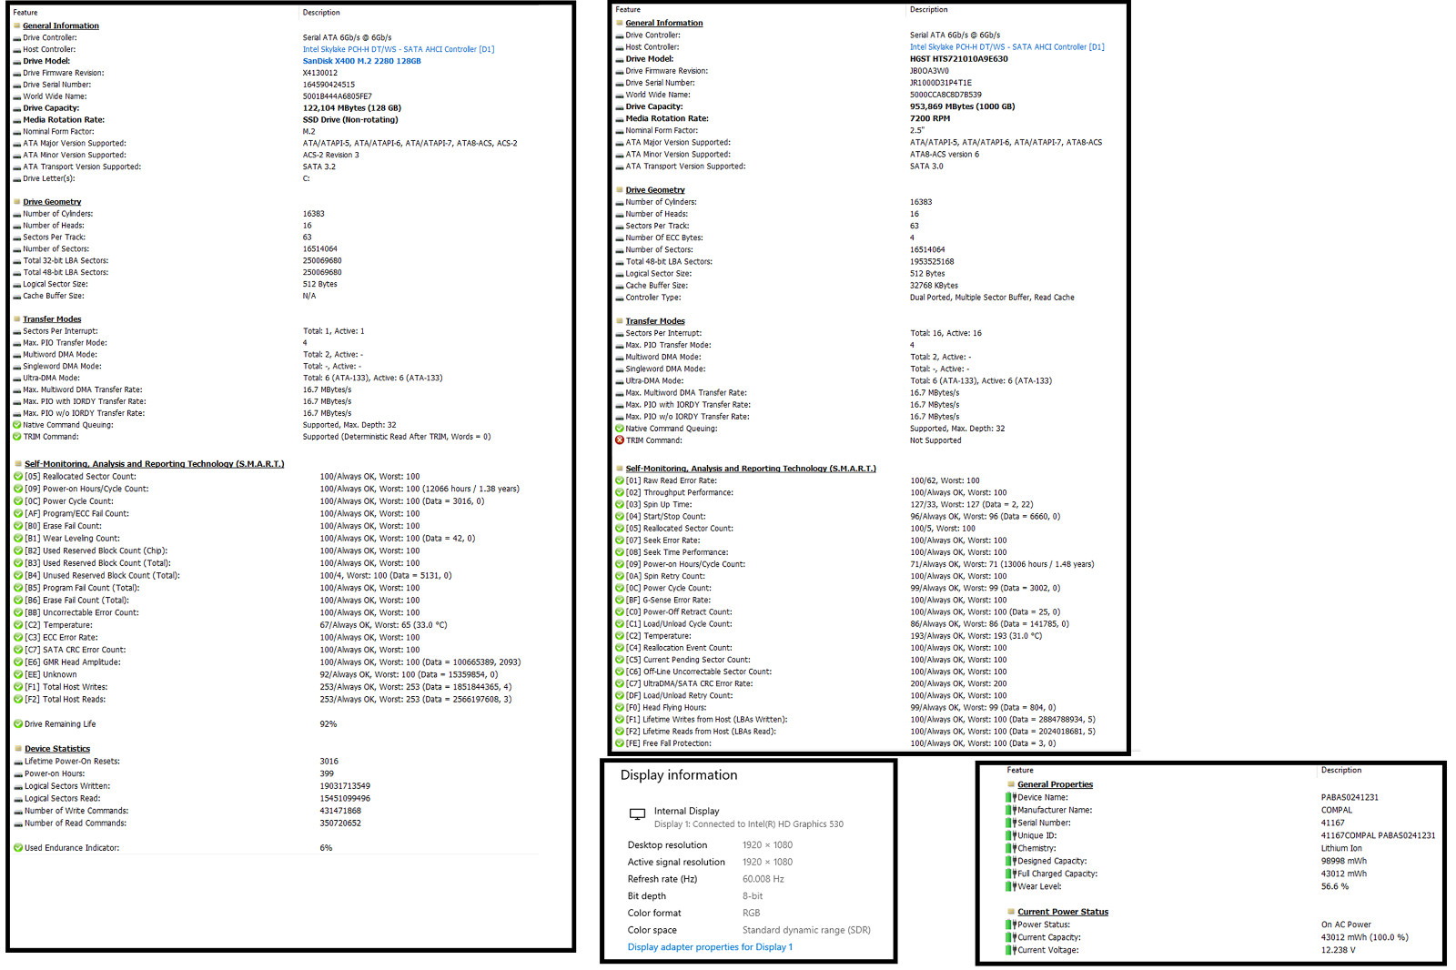1456x970 pixels.
Task: Select the 32768 KBytes cache buffer size value
Action: [x=934, y=286]
